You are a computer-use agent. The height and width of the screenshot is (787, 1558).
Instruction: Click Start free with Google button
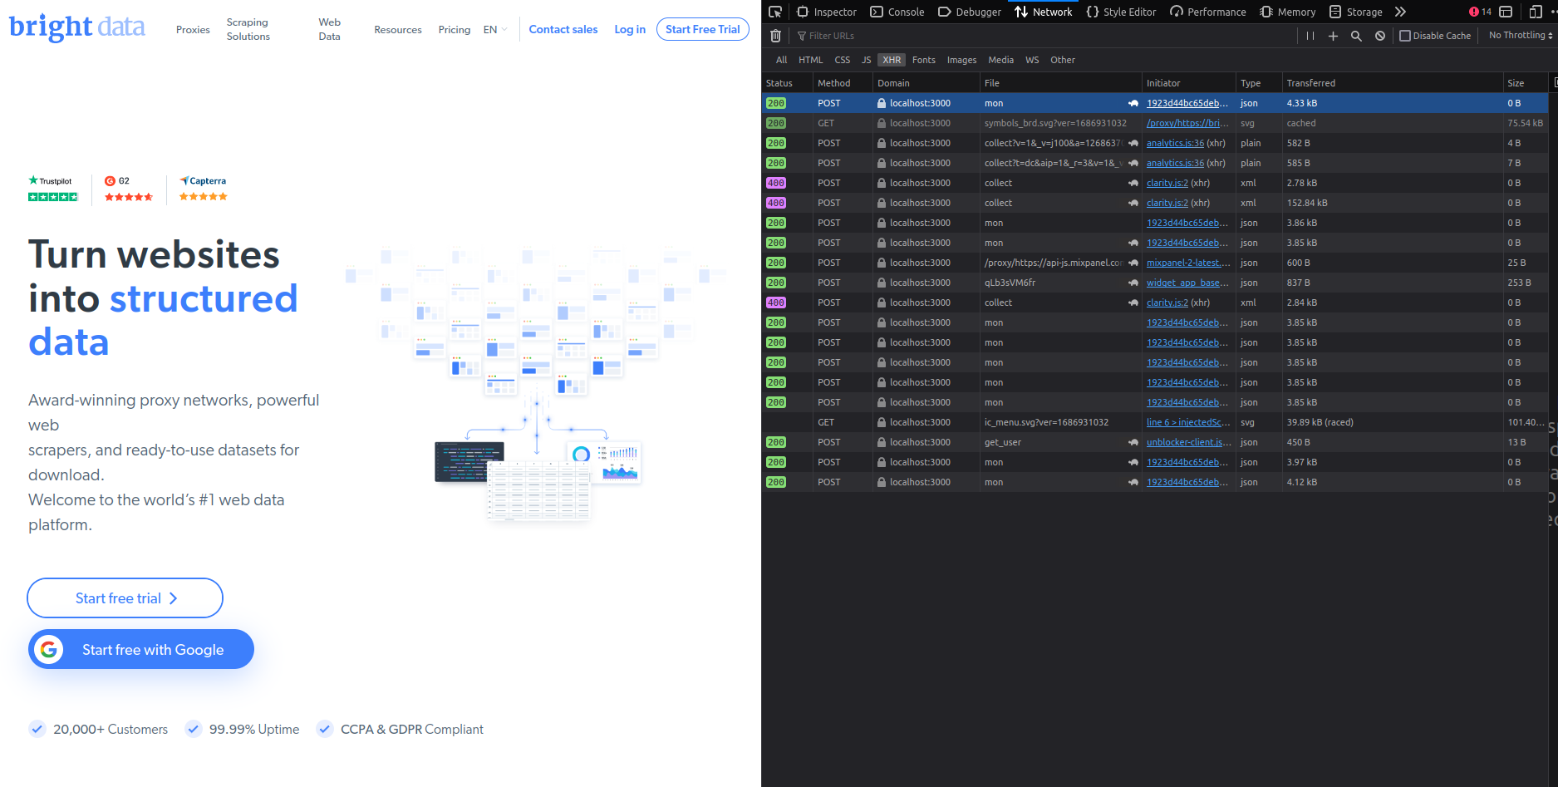coord(141,649)
